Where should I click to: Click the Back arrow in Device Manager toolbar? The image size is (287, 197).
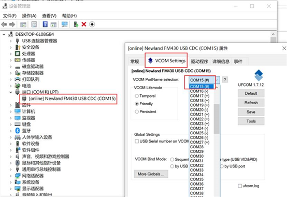pyautogui.click(x=4, y=24)
